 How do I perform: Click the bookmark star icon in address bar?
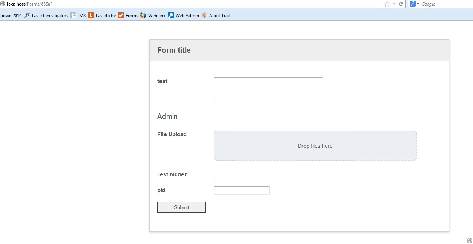pyautogui.click(x=387, y=4)
